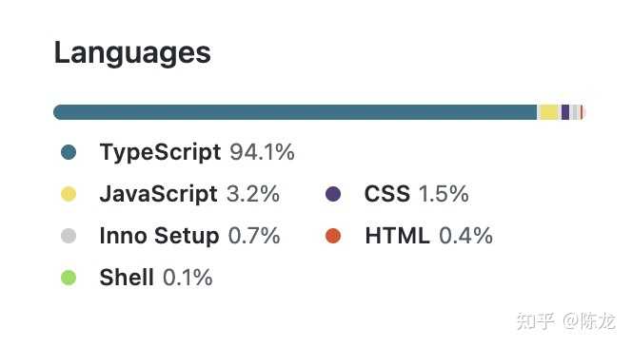
Task: Click the HTML orange-red color dot
Action: [x=333, y=236]
